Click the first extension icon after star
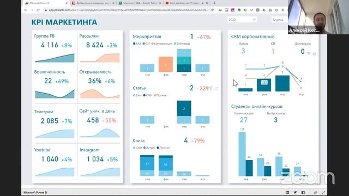349x196 pixels. pyautogui.click(x=220, y=10)
